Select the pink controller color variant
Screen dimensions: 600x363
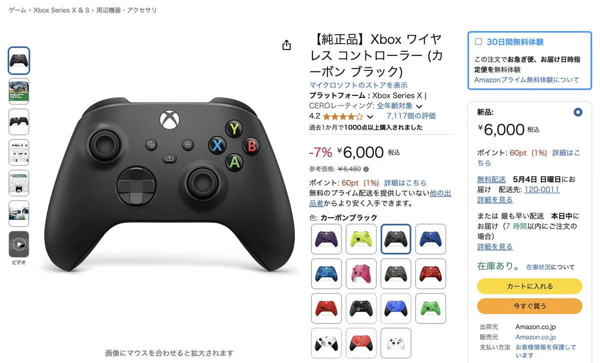(361, 274)
